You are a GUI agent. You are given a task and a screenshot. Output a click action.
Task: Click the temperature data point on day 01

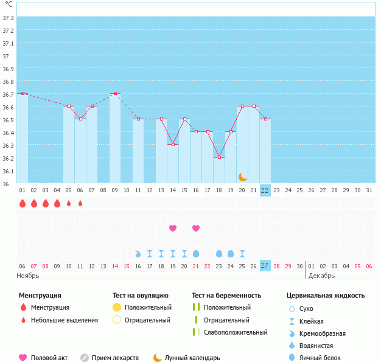point(23,93)
